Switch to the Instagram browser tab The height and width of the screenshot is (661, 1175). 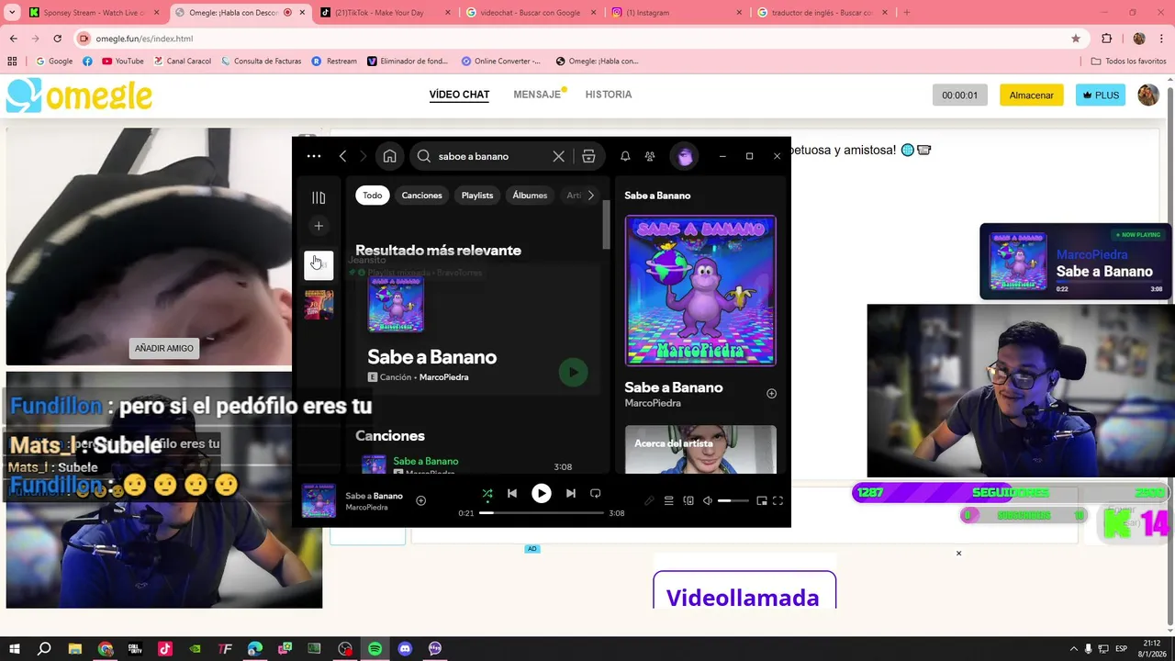click(677, 13)
